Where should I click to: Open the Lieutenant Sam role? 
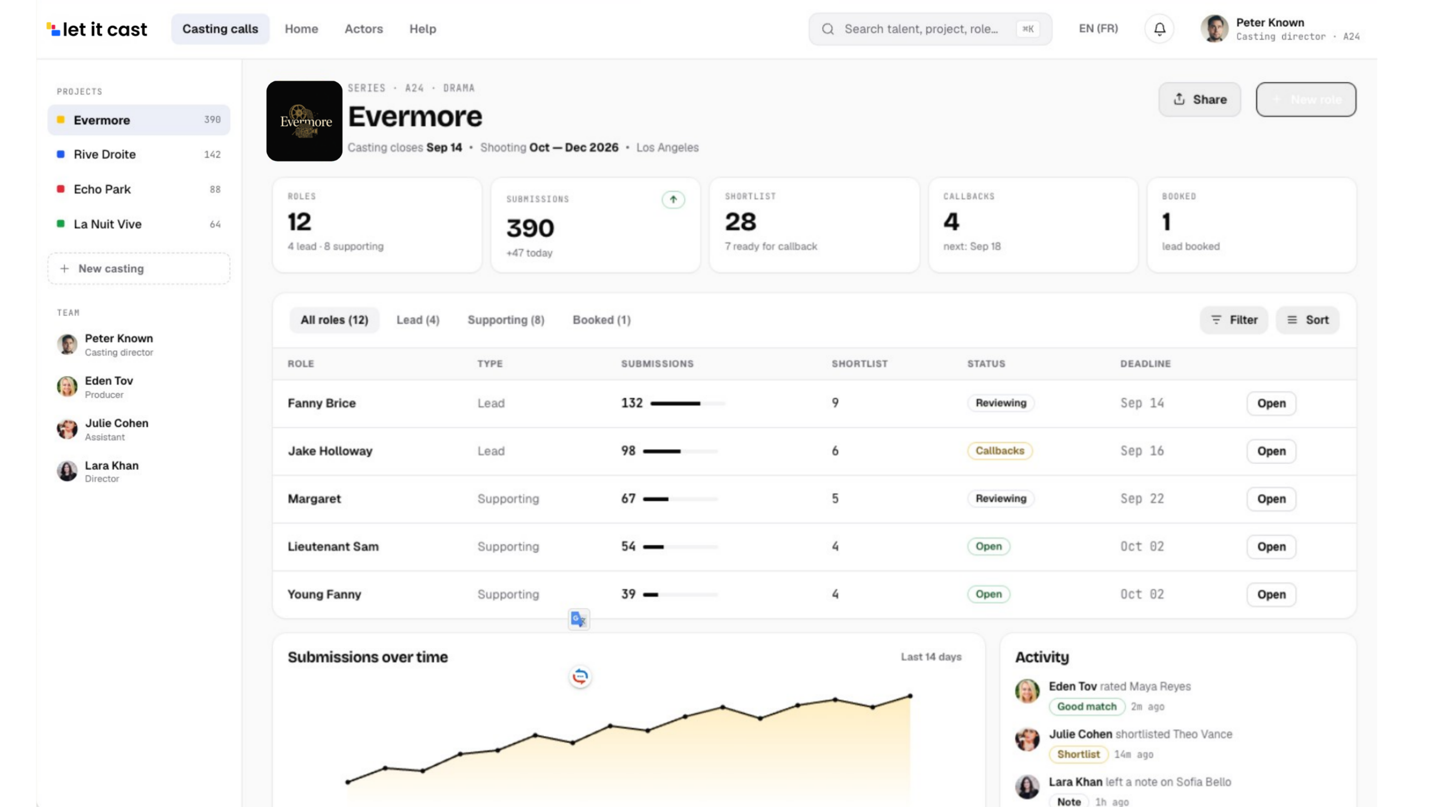(1271, 547)
